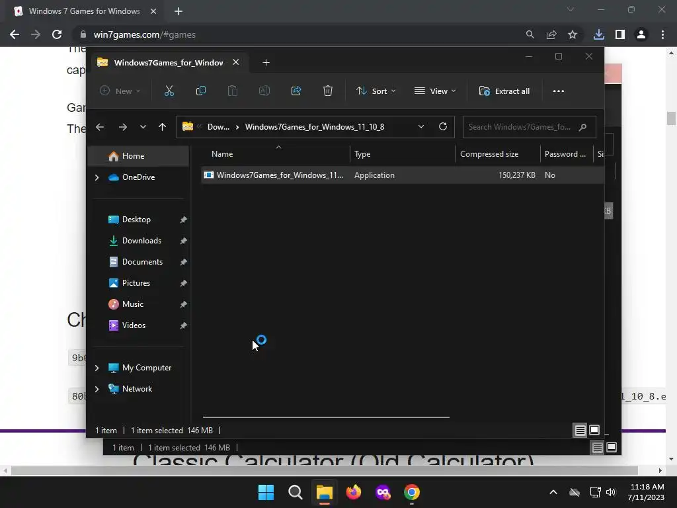Go up one folder level arrow
The image size is (677, 508).
163,127
